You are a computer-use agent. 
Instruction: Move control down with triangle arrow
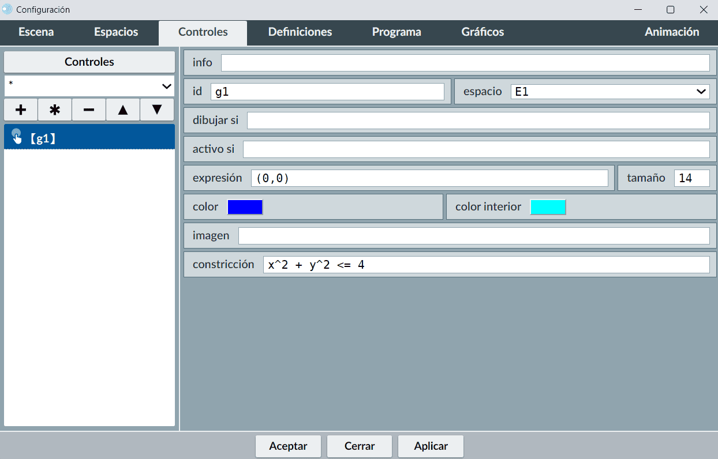(x=157, y=110)
